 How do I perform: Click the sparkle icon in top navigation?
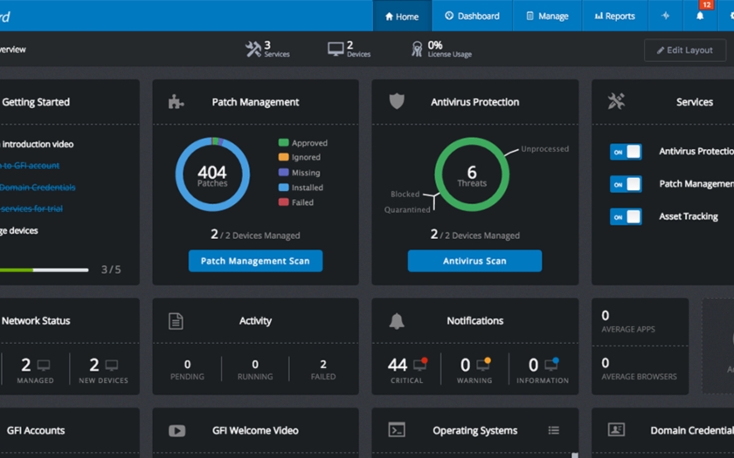pyautogui.click(x=665, y=16)
